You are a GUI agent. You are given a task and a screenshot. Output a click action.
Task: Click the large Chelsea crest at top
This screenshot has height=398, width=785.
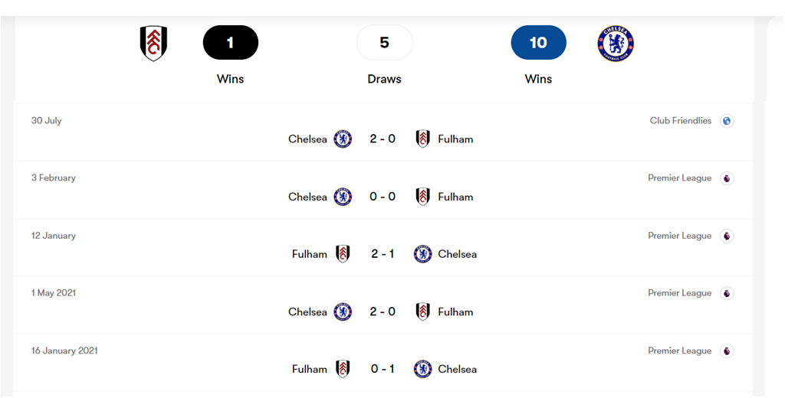point(616,44)
